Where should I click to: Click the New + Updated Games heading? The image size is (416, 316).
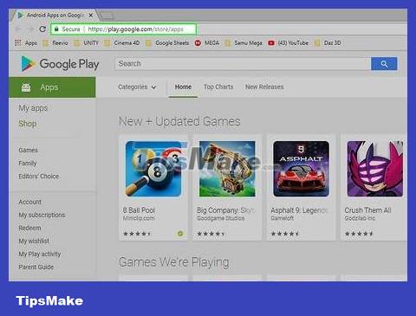(179, 121)
